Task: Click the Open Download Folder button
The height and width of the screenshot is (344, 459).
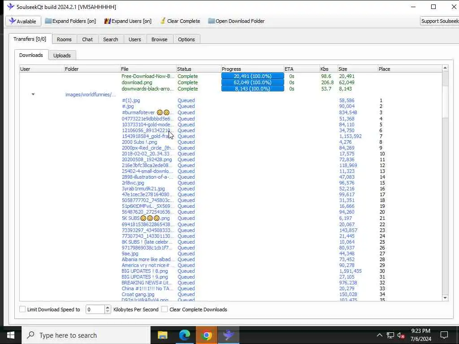Action: tap(237, 21)
